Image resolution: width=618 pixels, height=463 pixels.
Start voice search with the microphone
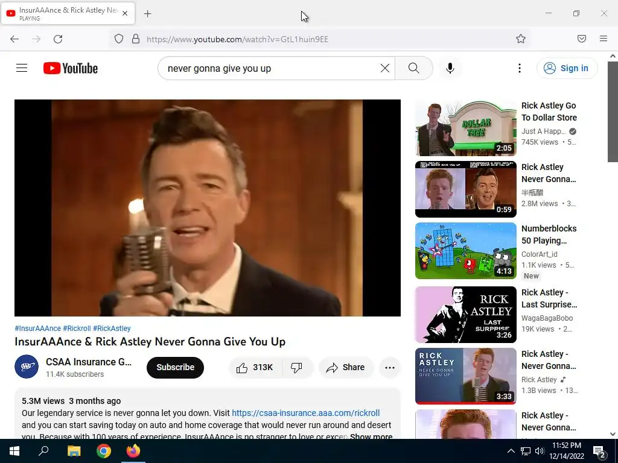click(x=450, y=68)
